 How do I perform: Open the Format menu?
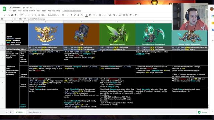point(32,11)
